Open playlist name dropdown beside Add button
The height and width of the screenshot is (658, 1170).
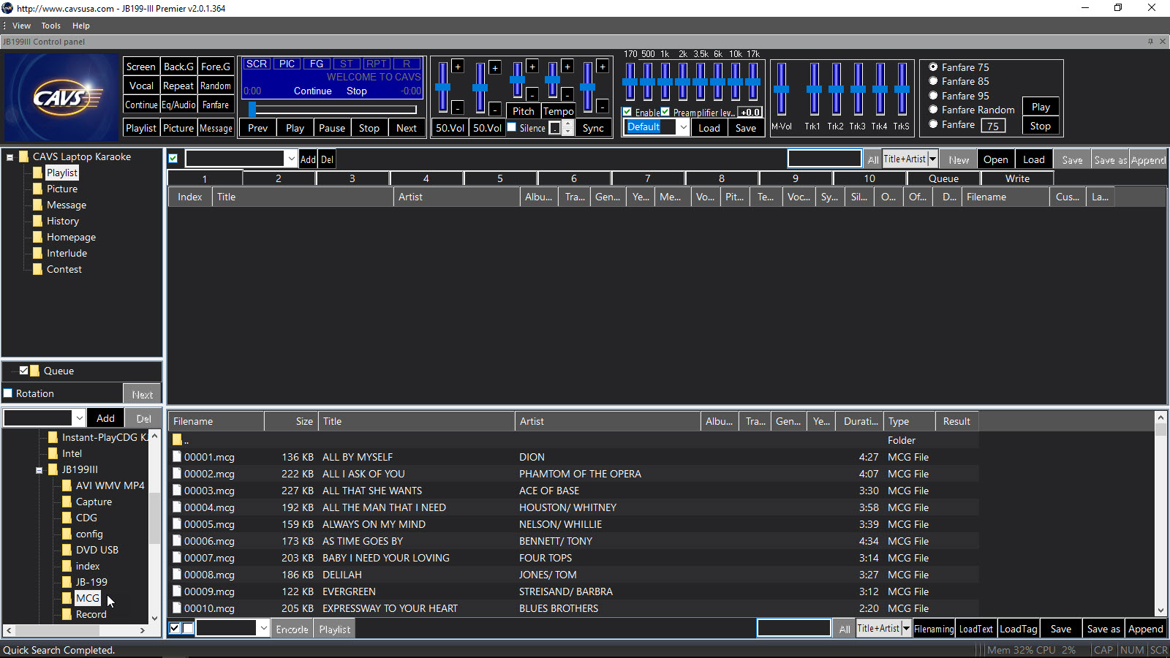click(x=291, y=159)
